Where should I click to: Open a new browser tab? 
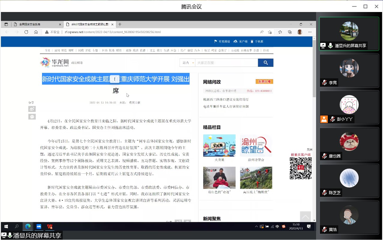[x=120, y=24]
